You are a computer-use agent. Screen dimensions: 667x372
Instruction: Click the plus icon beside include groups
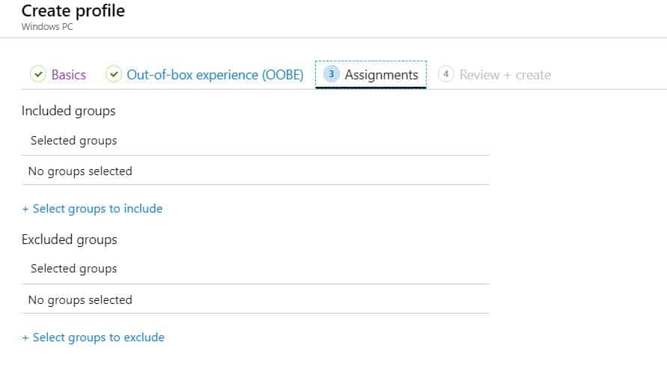25,209
